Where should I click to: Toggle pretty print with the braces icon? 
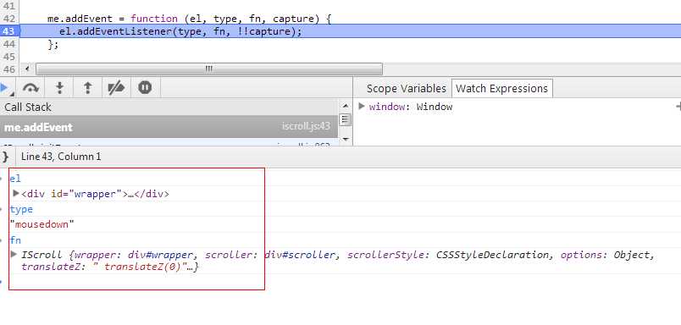[x=6, y=157]
